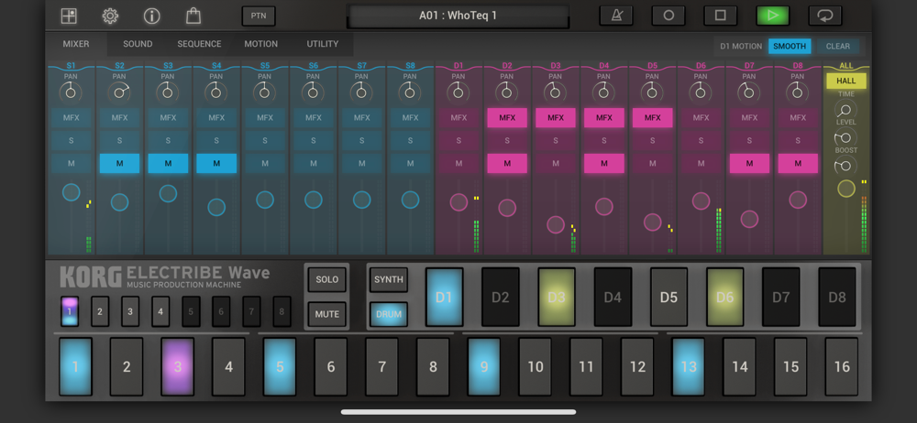Open the HALL reverb type selector
The width and height of the screenshot is (917, 423).
pyautogui.click(x=846, y=81)
